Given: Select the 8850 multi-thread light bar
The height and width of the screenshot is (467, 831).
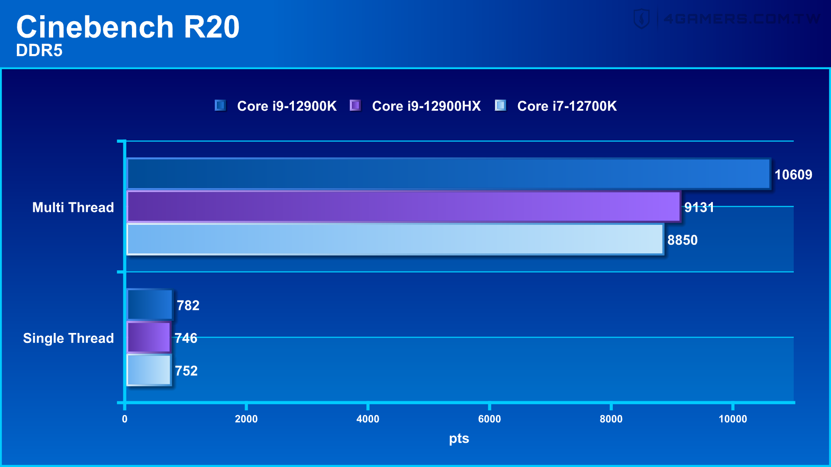Looking at the screenshot, I should pyautogui.click(x=395, y=239).
